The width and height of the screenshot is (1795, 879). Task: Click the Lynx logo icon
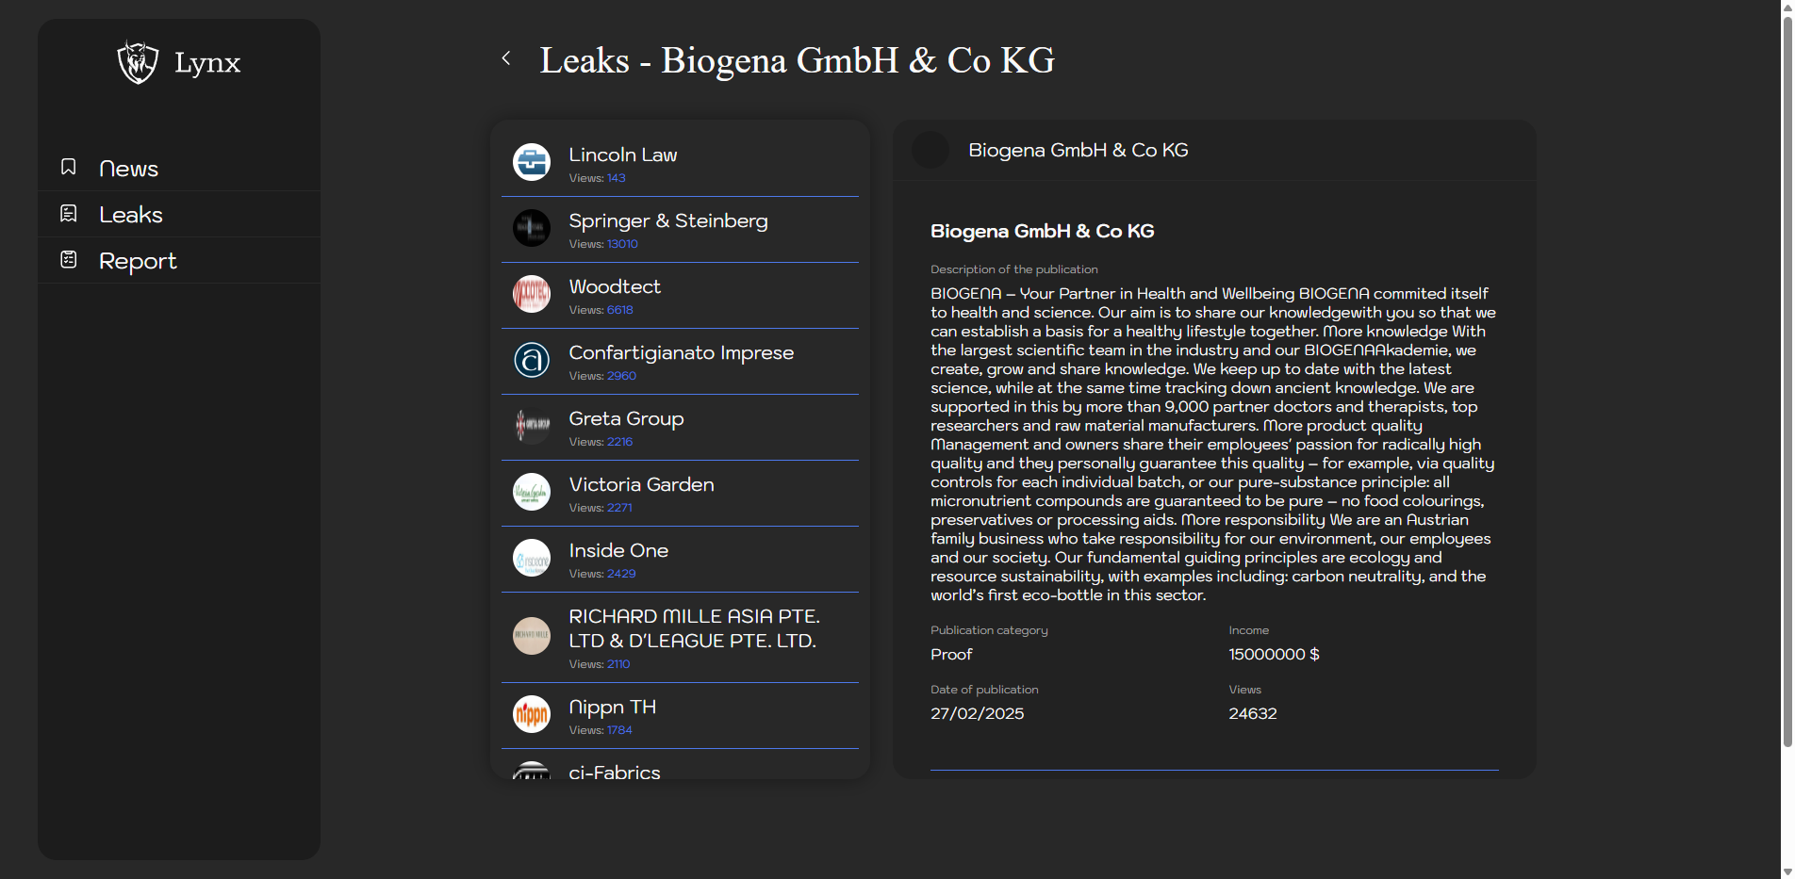click(x=138, y=62)
